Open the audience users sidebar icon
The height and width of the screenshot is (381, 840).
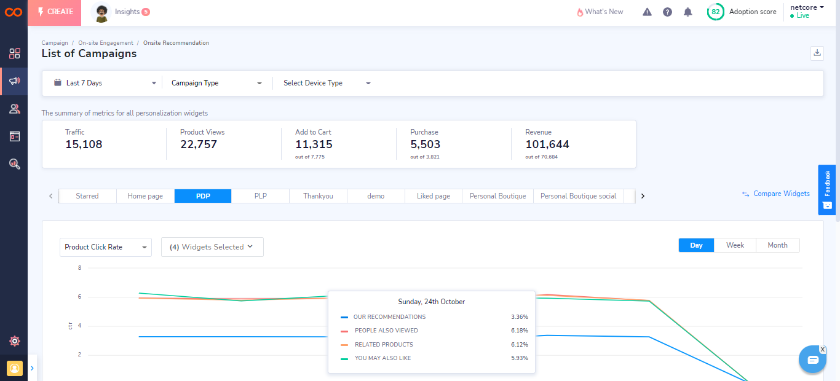pos(14,109)
